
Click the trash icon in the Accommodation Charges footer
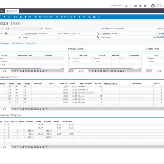pos(24,147)
